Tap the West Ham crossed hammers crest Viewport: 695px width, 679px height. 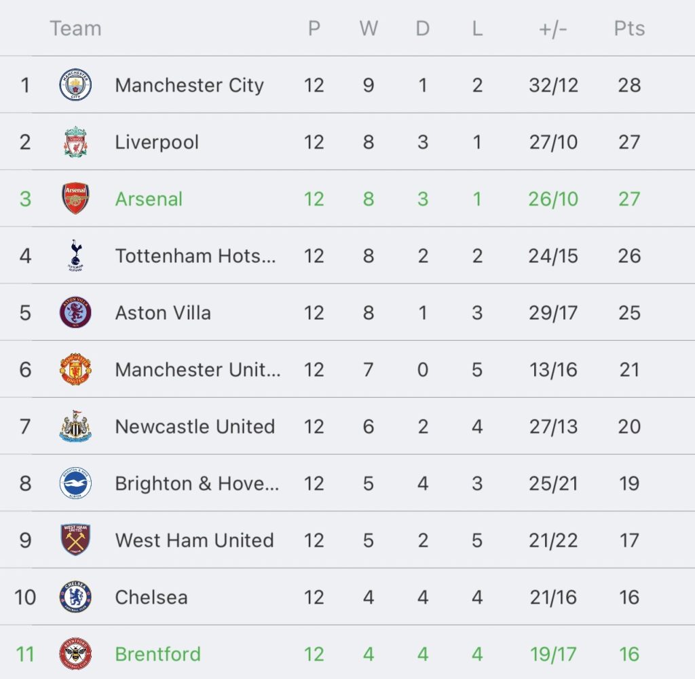coord(75,540)
